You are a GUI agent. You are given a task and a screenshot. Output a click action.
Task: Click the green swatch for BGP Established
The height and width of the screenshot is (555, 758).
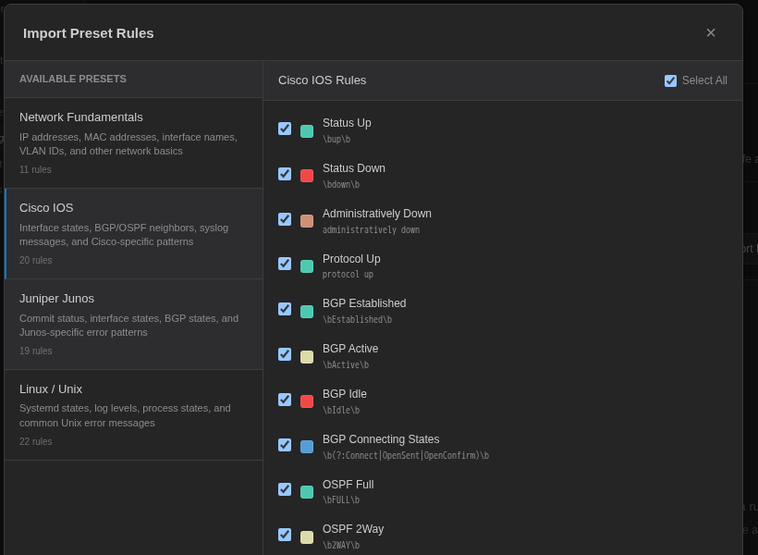click(307, 312)
